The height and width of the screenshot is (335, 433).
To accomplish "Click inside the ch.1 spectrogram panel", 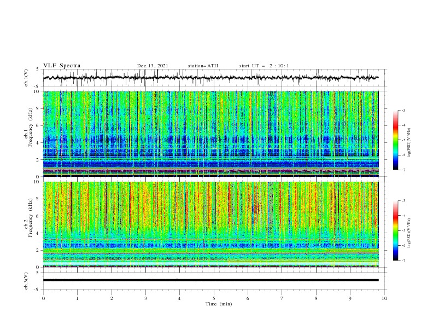I will click(210, 134).
